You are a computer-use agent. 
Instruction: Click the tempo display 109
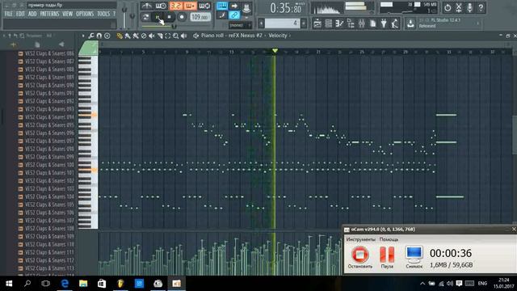pyautogui.click(x=200, y=17)
